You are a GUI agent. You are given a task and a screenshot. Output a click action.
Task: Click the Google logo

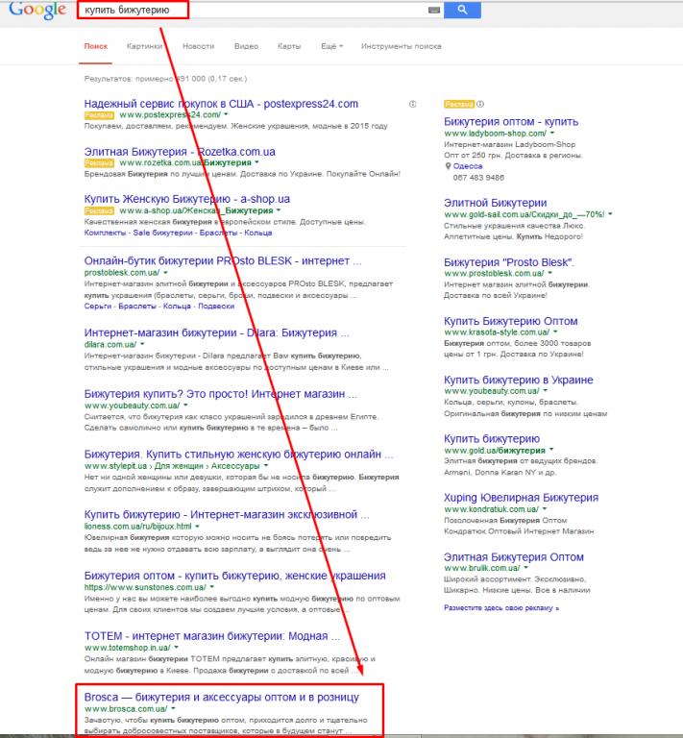pyautogui.click(x=37, y=10)
